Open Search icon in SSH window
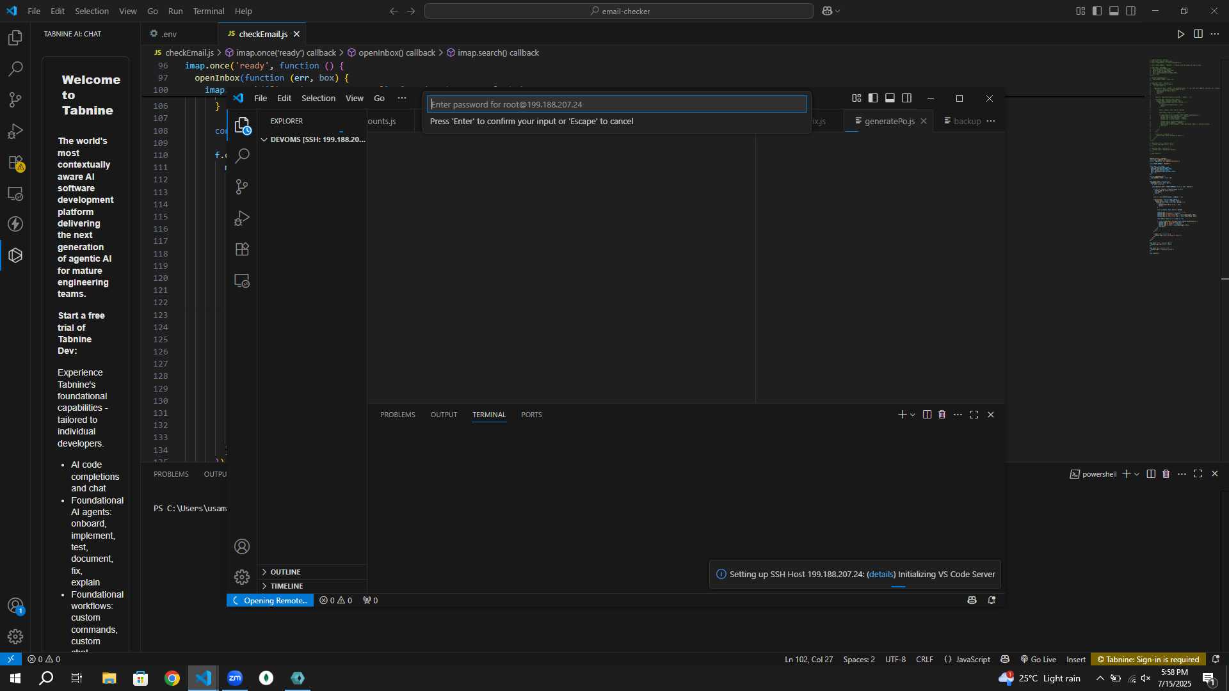This screenshot has width=1229, height=691. (x=242, y=155)
